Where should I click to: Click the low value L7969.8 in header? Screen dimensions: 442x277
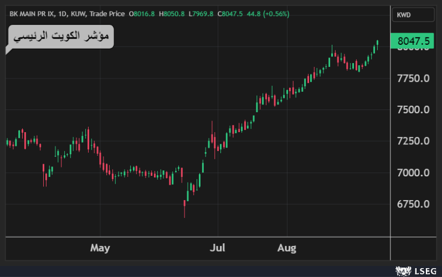(201, 14)
